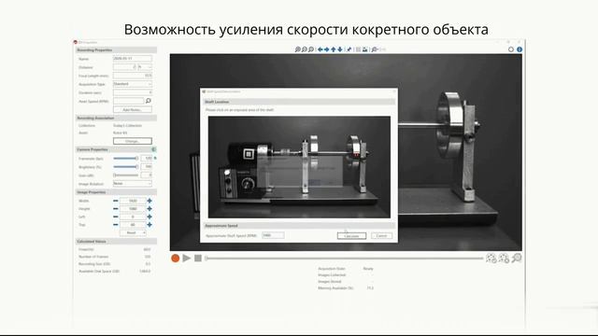This screenshot has height=336, width=598.
Task: Click the Image Properties section header
Action: (x=116, y=192)
